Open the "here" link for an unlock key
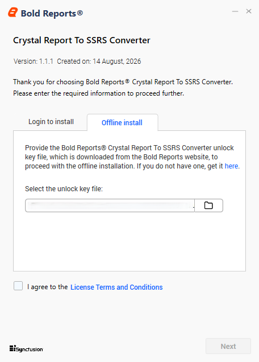 (231, 166)
